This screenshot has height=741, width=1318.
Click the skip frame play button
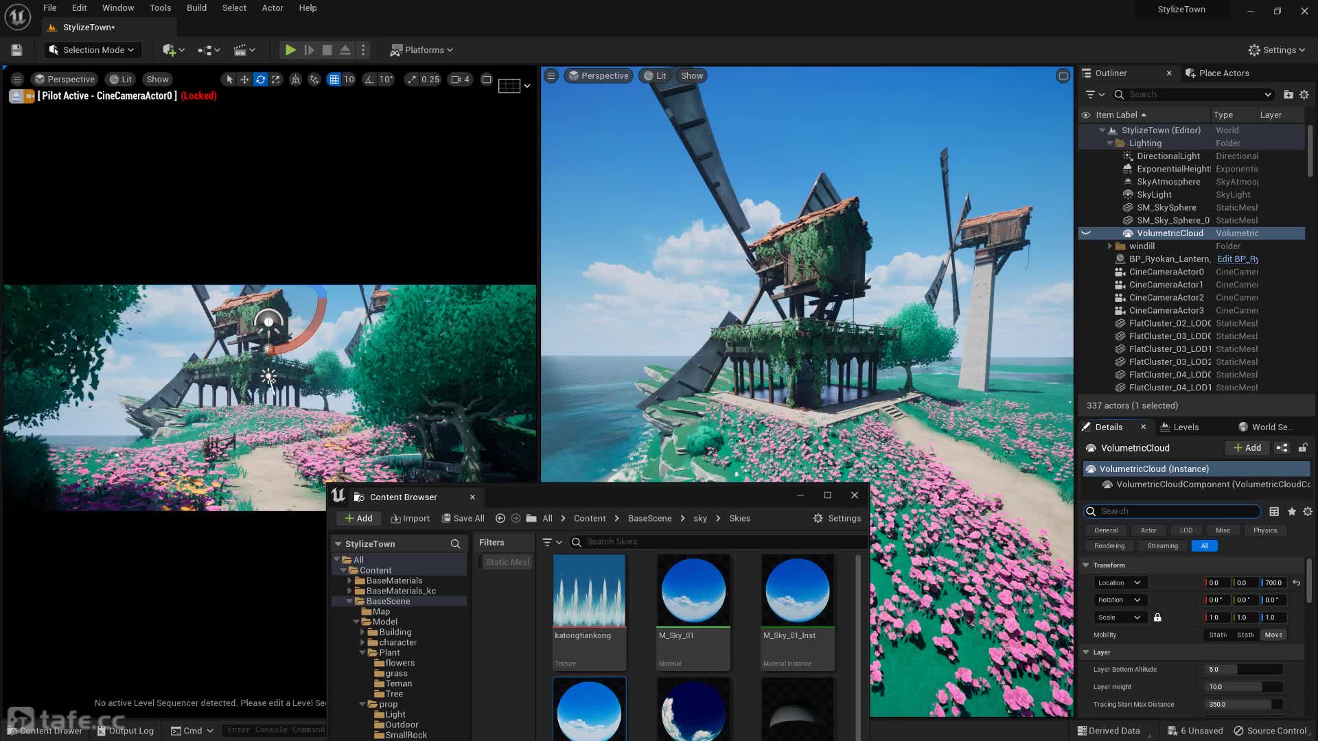coord(309,50)
